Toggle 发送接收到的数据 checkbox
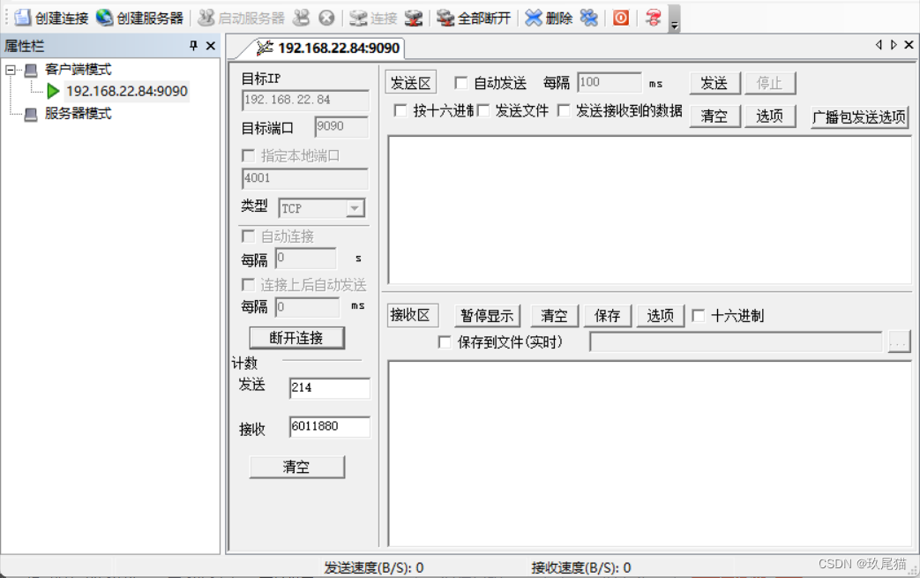 click(x=564, y=110)
